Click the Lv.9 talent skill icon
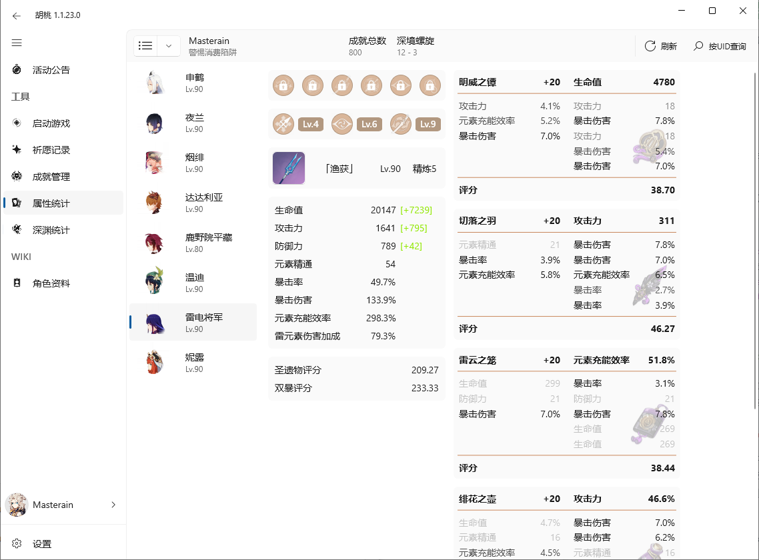759x560 pixels. 401,124
